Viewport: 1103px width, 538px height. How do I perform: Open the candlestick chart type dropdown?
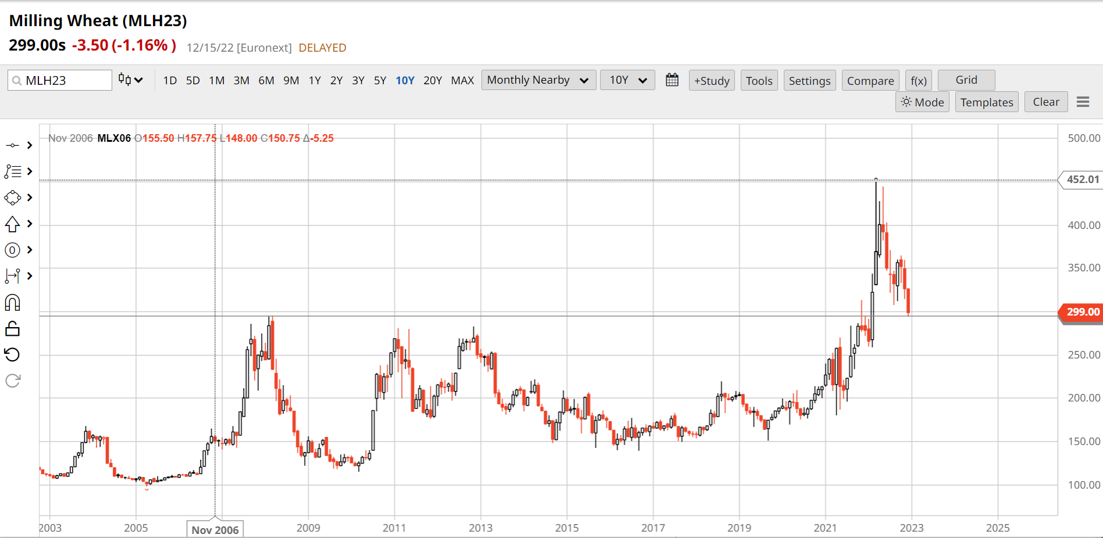tap(130, 80)
